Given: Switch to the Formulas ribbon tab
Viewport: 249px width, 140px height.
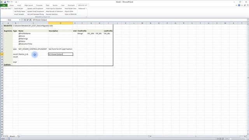Looking at the screenshot, I should 39,5.
